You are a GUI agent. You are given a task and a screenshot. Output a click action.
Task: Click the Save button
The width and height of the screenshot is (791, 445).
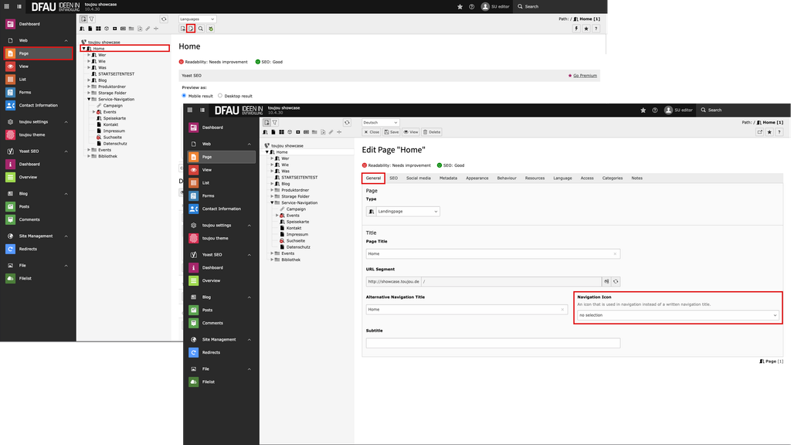tap(392, 132)
